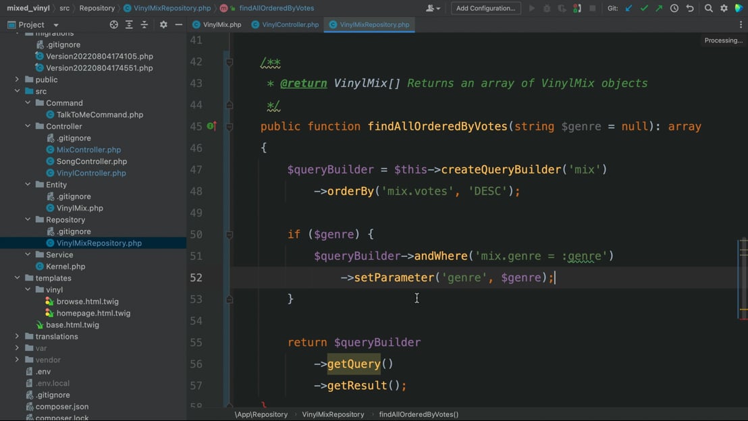Open browse.html.twig template
Image resolution: width=748 pixels, height=421 pixels.
click(87, 302)
